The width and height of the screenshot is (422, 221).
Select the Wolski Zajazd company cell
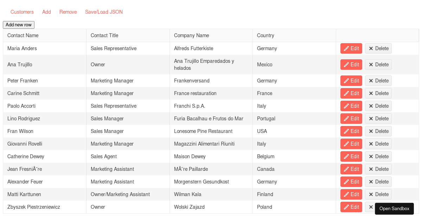[x=189, y=207]
